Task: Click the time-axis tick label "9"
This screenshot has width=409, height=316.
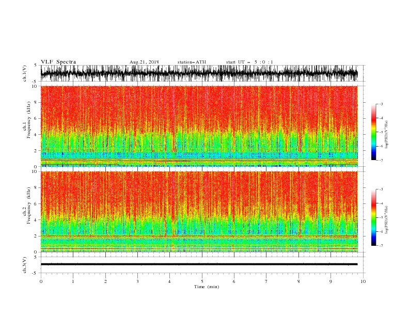Action: [331, 281]
